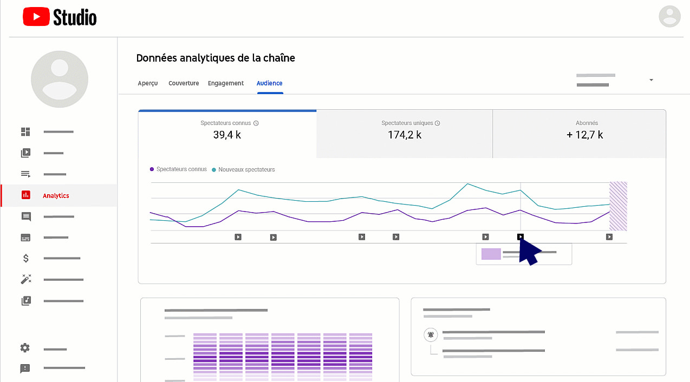
Task: Open the Comments icon in sidebar
Action: coord(25,216)
